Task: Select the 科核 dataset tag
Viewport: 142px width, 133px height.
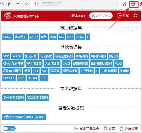Action: click(x=44, y=37)
